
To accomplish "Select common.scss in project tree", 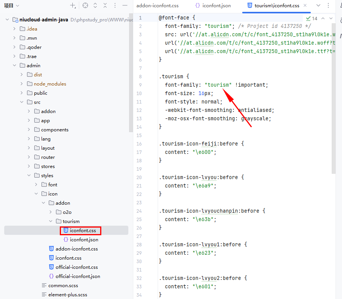I will pos(63,285).
